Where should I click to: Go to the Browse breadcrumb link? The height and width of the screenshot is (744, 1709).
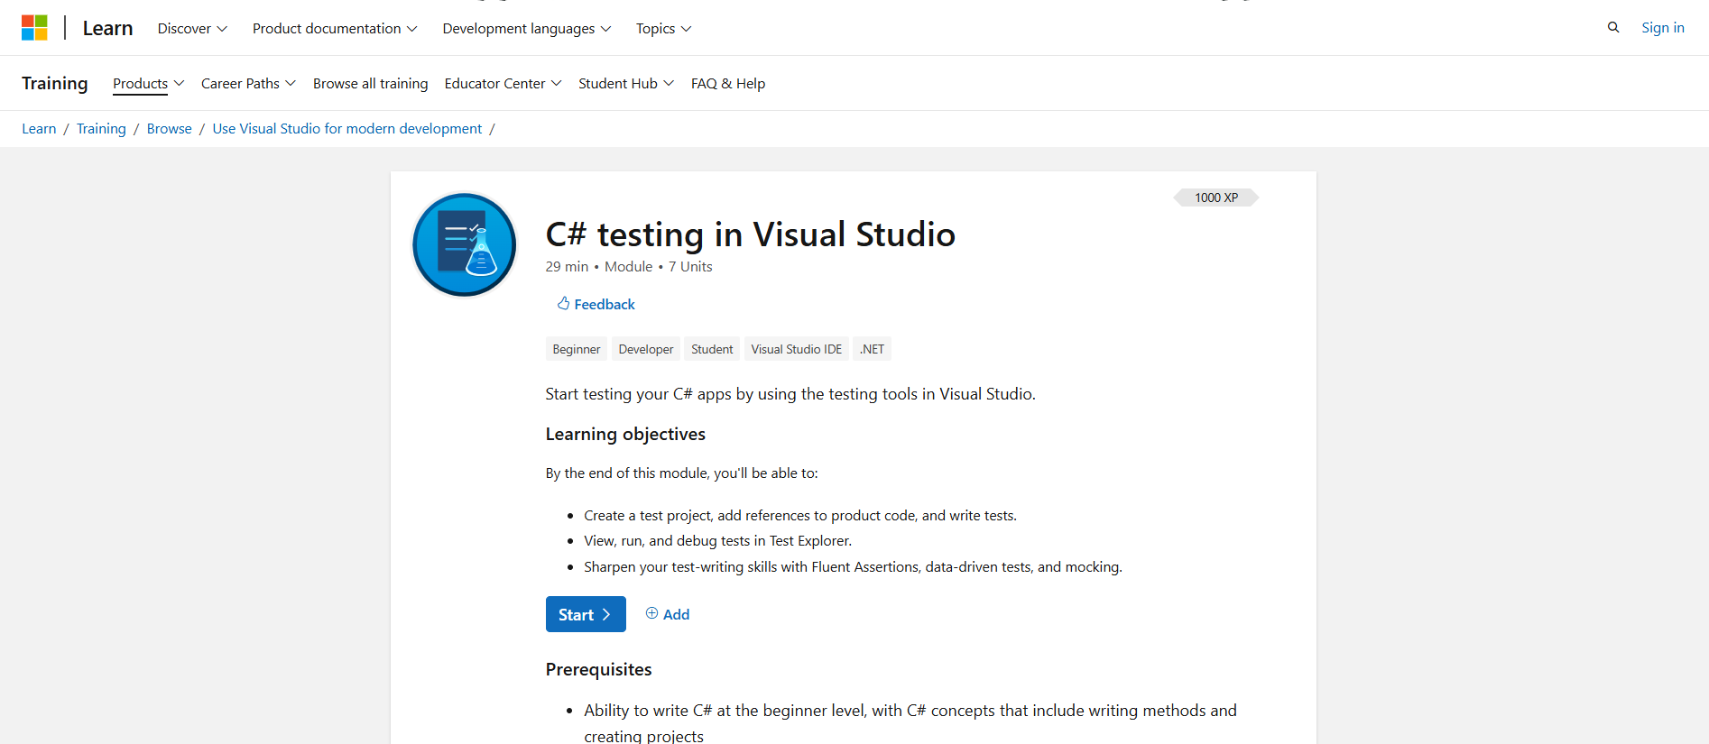[169, 129]
